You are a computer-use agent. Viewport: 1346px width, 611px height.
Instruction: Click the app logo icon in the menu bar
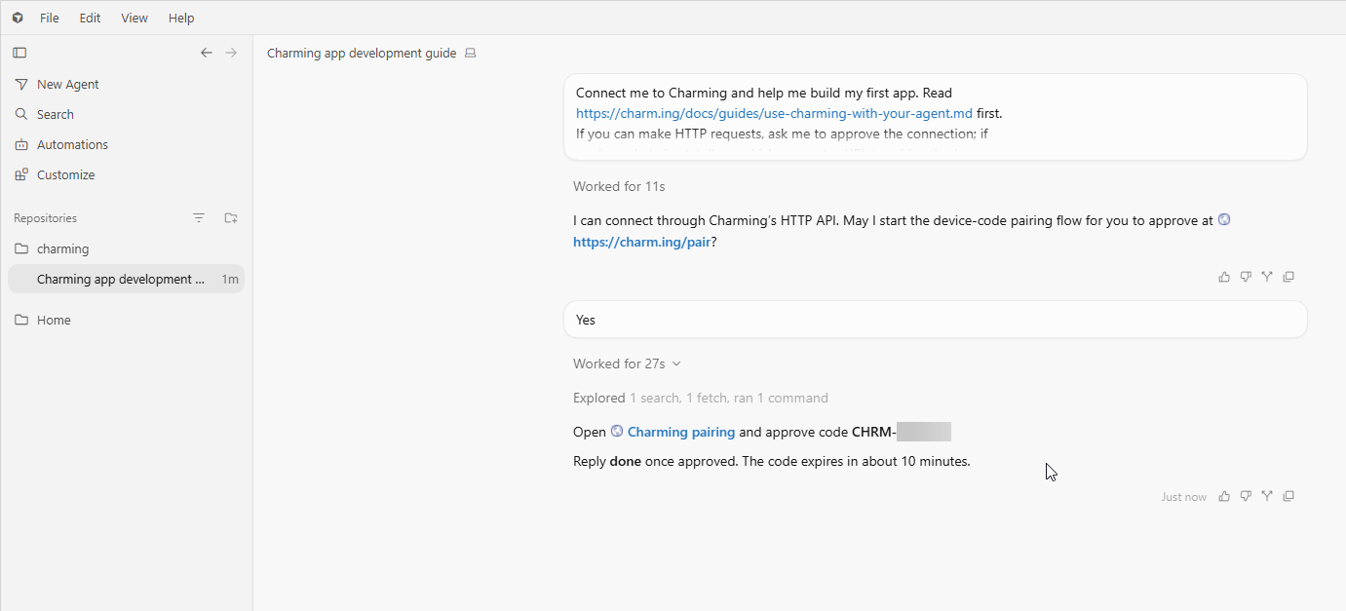[x=18, y=18]
